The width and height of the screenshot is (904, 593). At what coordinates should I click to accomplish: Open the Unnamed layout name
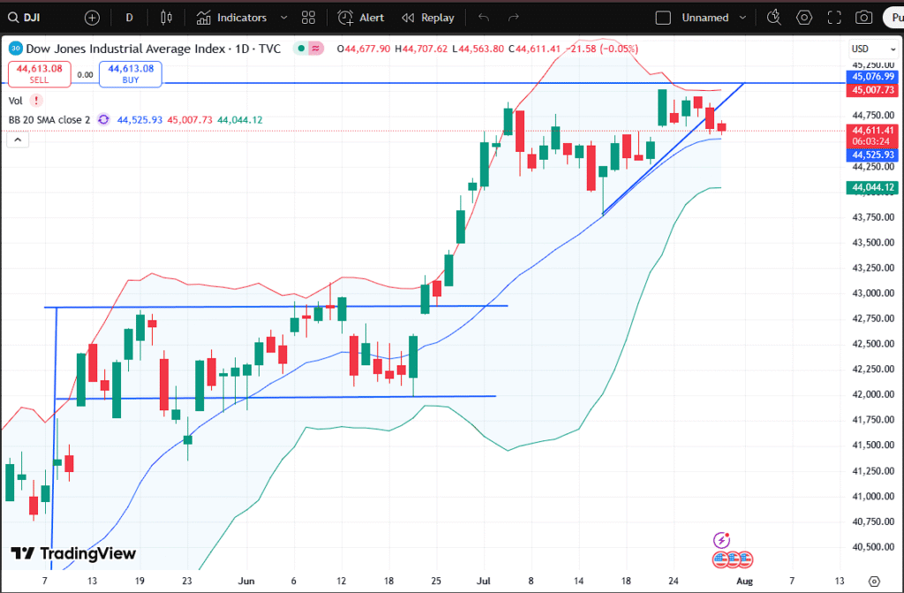[705, 18]
